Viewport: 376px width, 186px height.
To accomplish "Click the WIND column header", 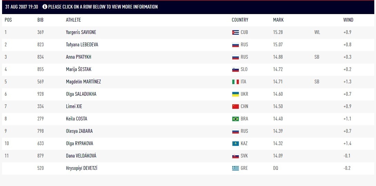I will 348,20.
